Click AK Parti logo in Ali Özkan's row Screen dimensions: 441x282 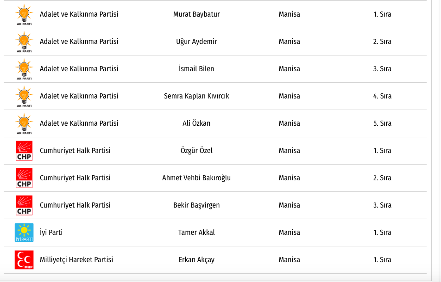(x=24, y=123)
